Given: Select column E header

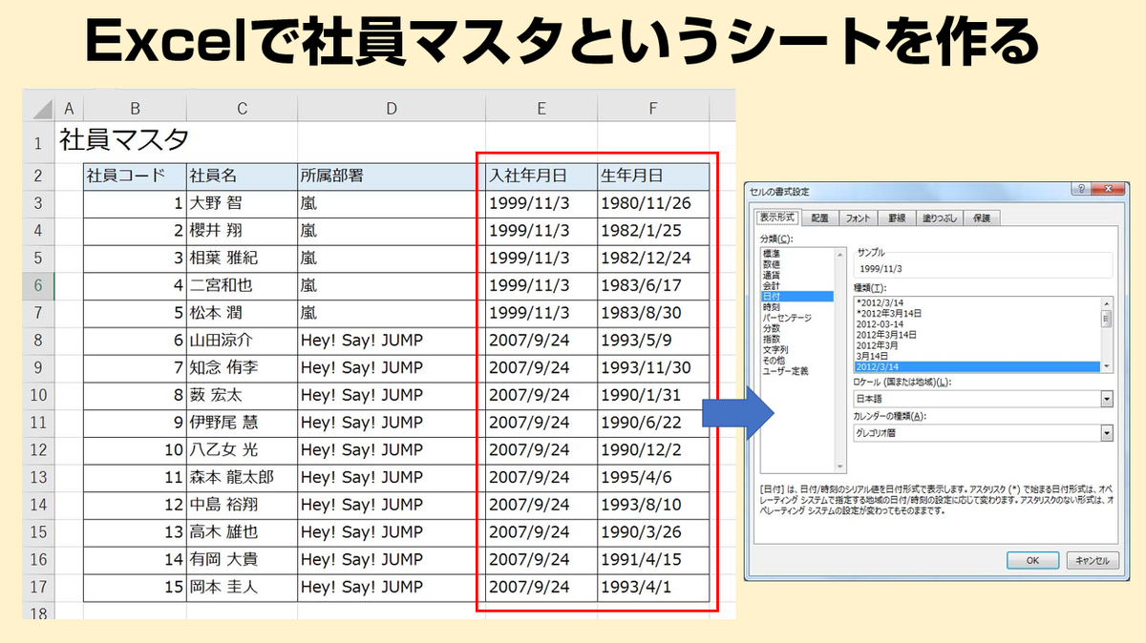Looking at the screenshot, I should [541, 109].
